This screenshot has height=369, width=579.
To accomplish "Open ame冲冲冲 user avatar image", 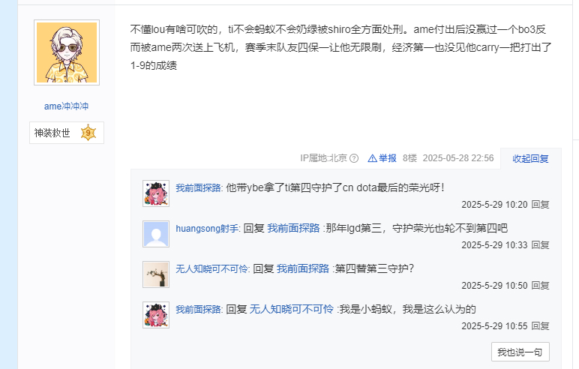I will 67,52.
